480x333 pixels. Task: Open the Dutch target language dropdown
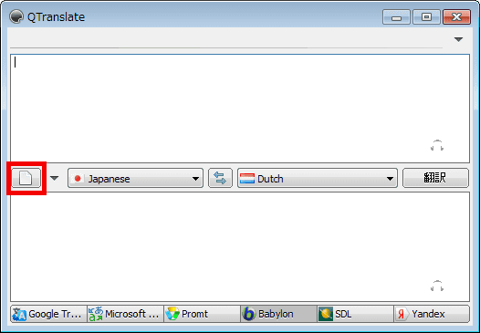pos(318,178)
